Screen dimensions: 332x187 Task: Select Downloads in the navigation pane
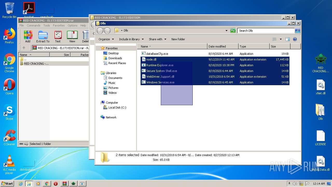coord(115,58)
